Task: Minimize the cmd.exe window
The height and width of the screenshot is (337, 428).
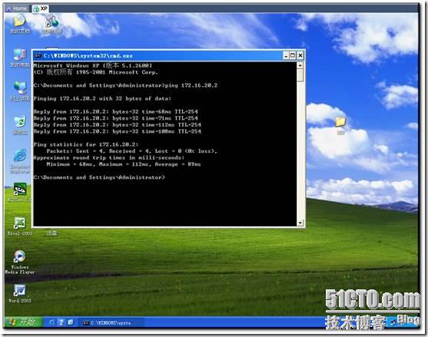Action: pyautogui.click(x=286, y=55)
